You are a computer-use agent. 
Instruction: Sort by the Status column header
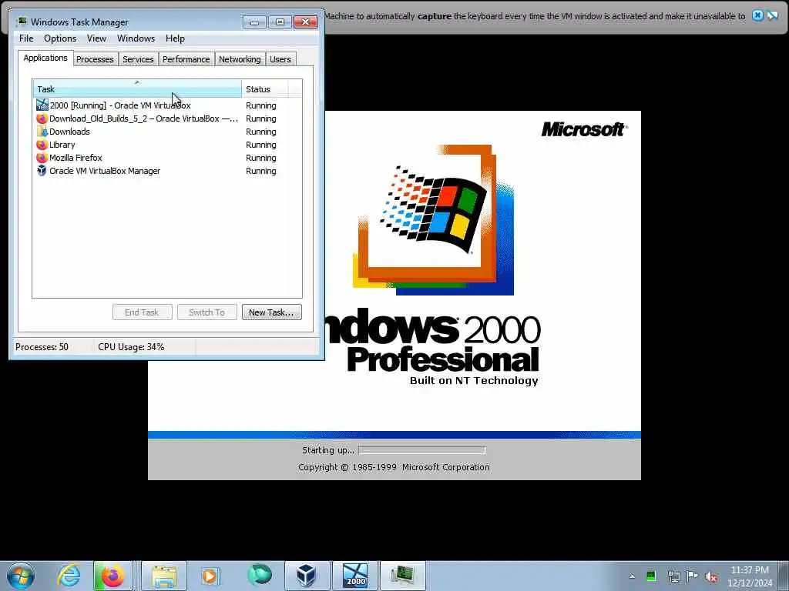265,89
